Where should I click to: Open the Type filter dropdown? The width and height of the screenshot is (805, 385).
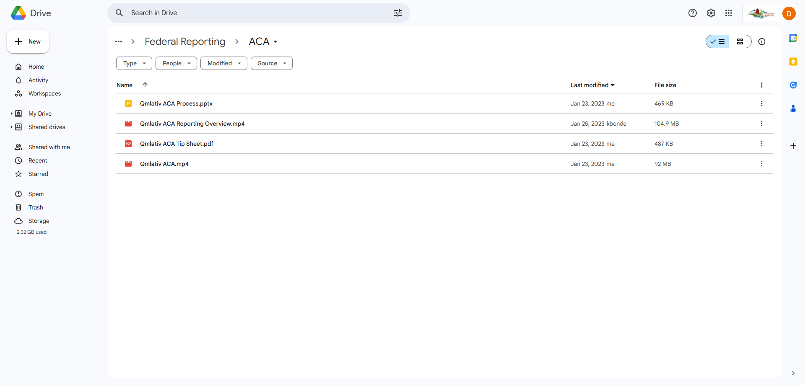(x=134, y=63)
